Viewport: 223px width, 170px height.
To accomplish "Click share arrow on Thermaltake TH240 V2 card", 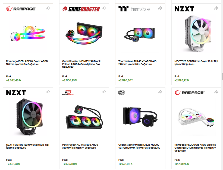I will 160,8.
